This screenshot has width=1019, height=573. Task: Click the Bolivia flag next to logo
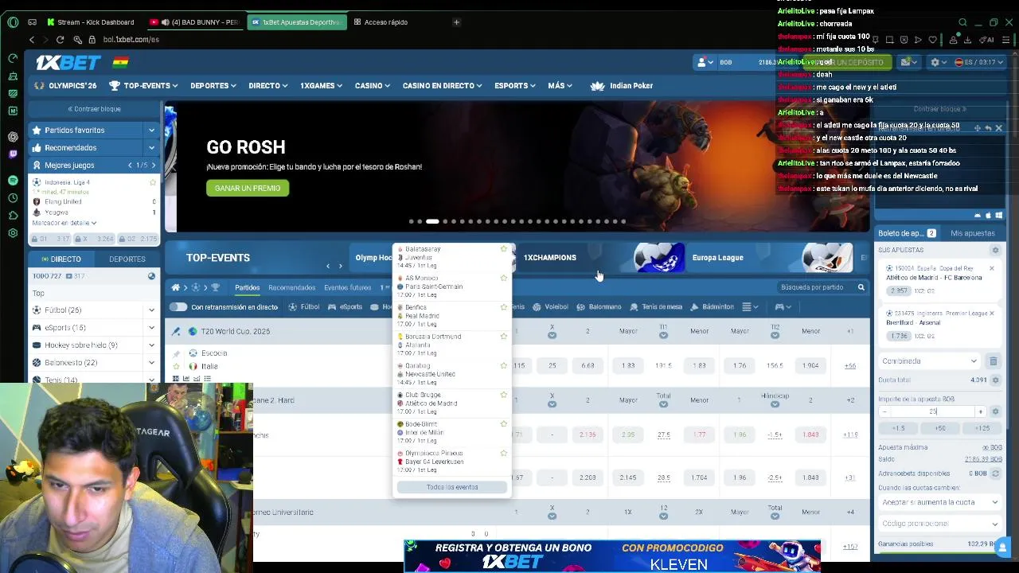(120, 62)
